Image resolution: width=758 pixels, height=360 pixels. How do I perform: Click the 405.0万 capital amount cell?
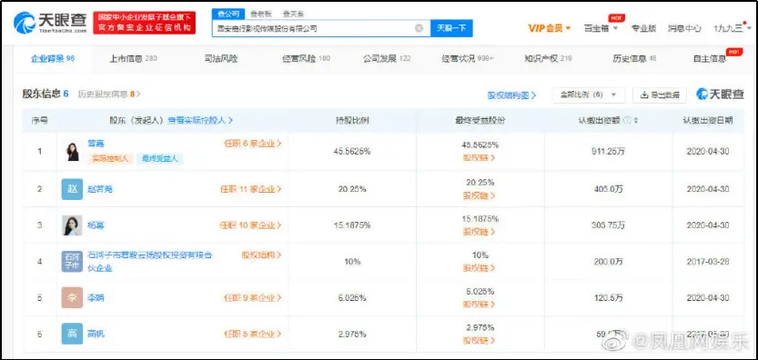(608, 189)
